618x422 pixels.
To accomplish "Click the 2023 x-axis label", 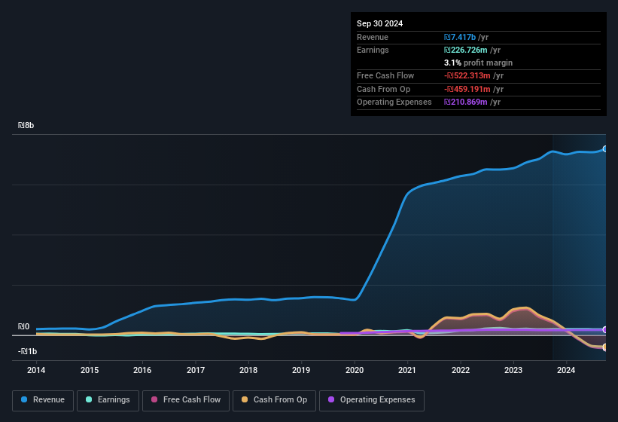I will [513, 370].
